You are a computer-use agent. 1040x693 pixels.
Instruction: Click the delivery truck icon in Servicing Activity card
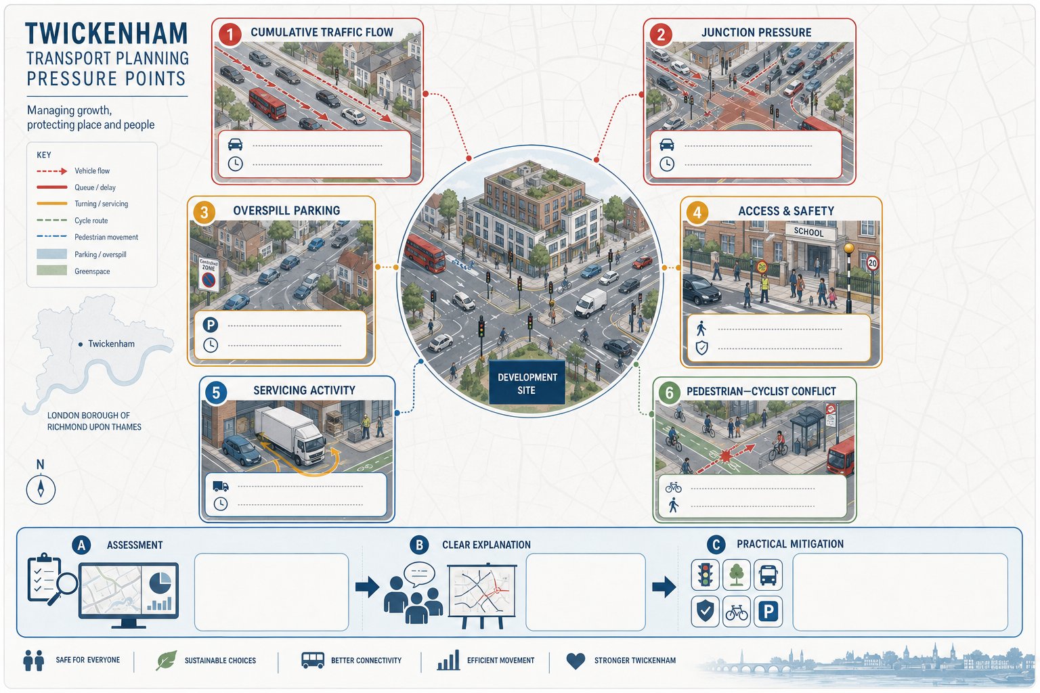tap(221, 486)
